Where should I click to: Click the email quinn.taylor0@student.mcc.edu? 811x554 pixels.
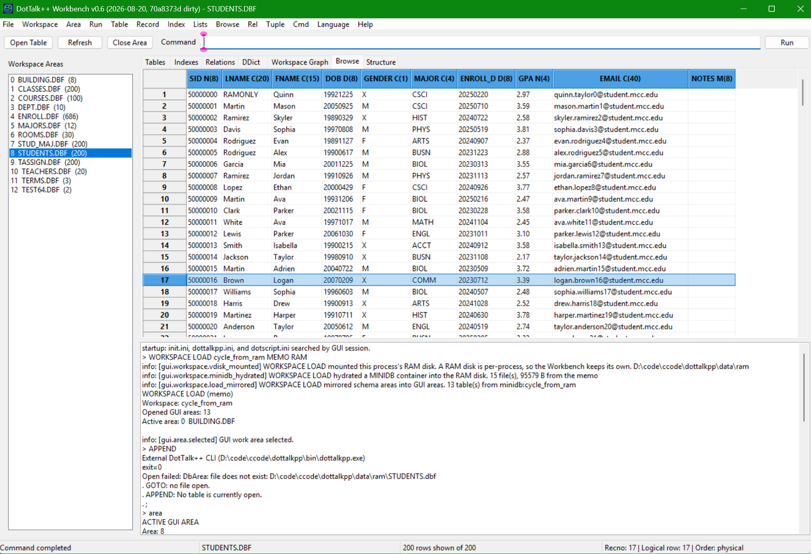pyautogui.click(x=620, y=95)
